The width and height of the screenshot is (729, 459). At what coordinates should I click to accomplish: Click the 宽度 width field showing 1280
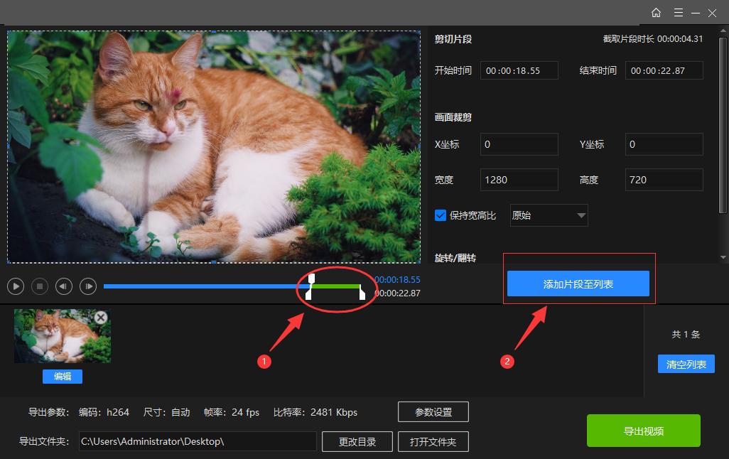point(519,179)
